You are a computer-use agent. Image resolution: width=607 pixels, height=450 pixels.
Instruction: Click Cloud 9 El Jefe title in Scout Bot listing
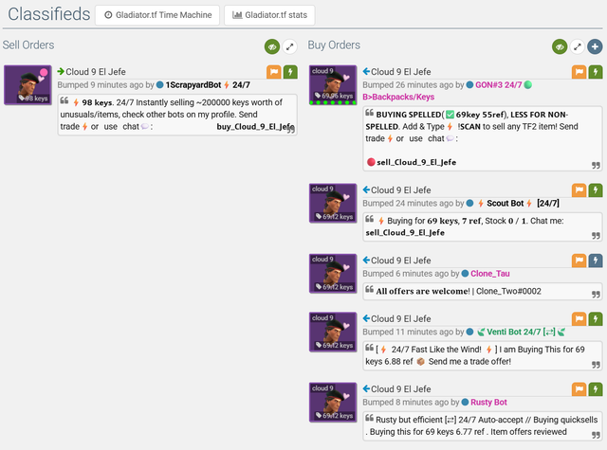(400, 190)
